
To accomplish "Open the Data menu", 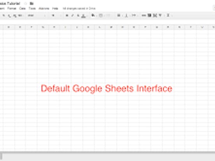I will click(x=22, y=9).
